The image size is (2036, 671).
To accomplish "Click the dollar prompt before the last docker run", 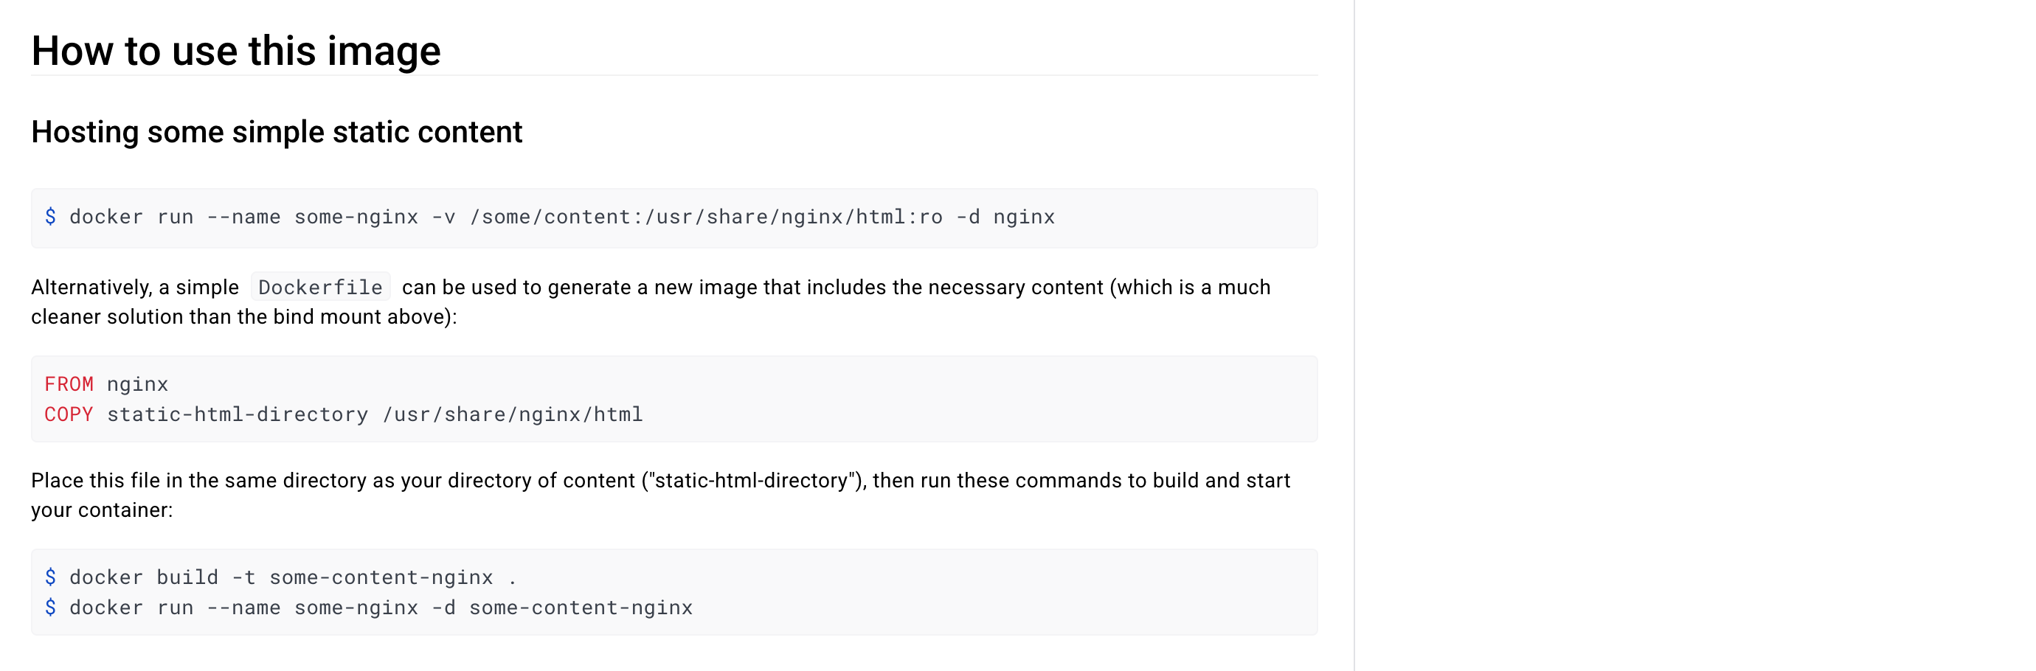I will pos(51,607).
